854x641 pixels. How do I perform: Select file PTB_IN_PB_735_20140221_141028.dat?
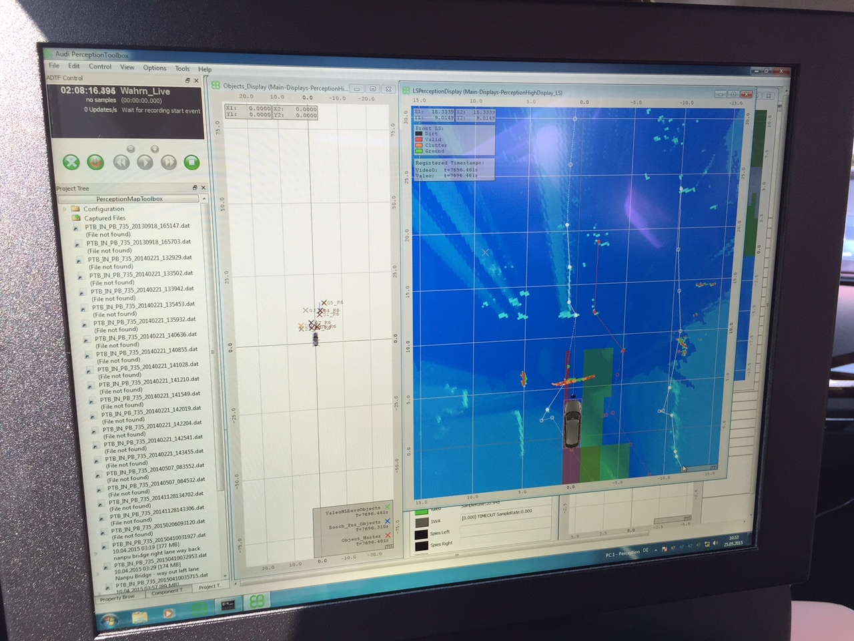click(x=149, y=367)
